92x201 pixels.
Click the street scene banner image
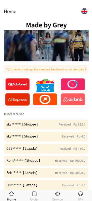pos(46,46)
